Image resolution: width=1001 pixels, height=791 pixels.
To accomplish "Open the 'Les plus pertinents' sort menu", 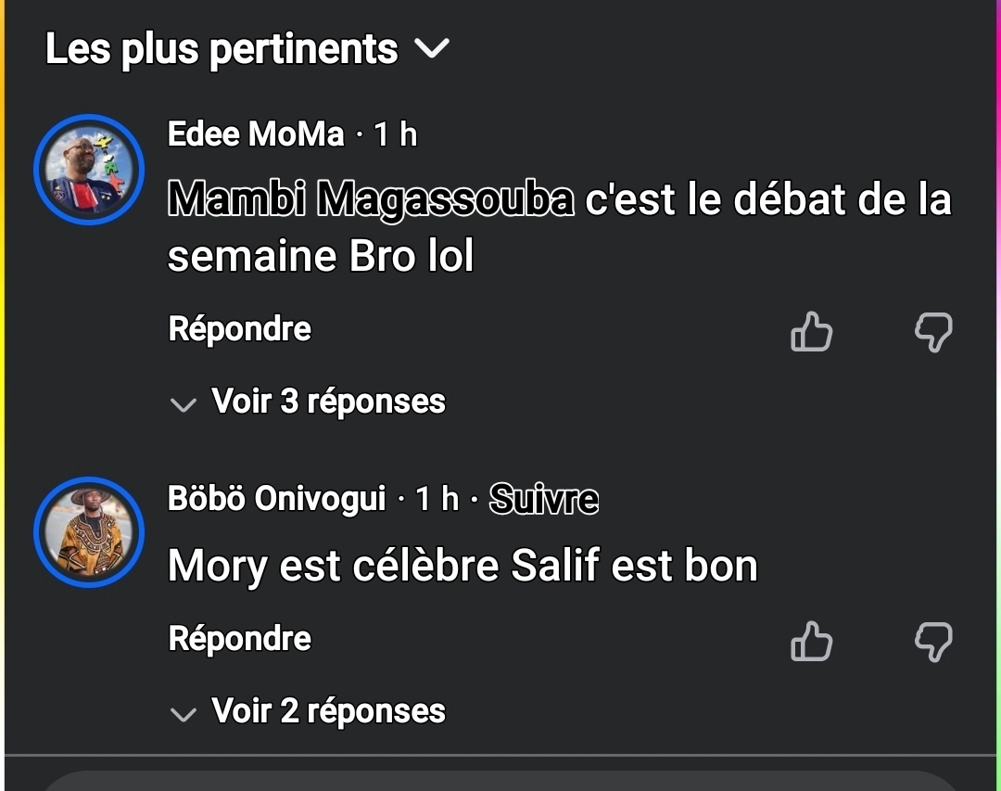I will [x=247, y=48].
